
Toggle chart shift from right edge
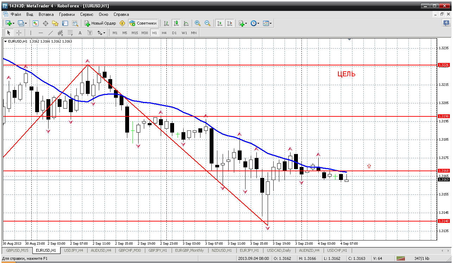(230, 23)
